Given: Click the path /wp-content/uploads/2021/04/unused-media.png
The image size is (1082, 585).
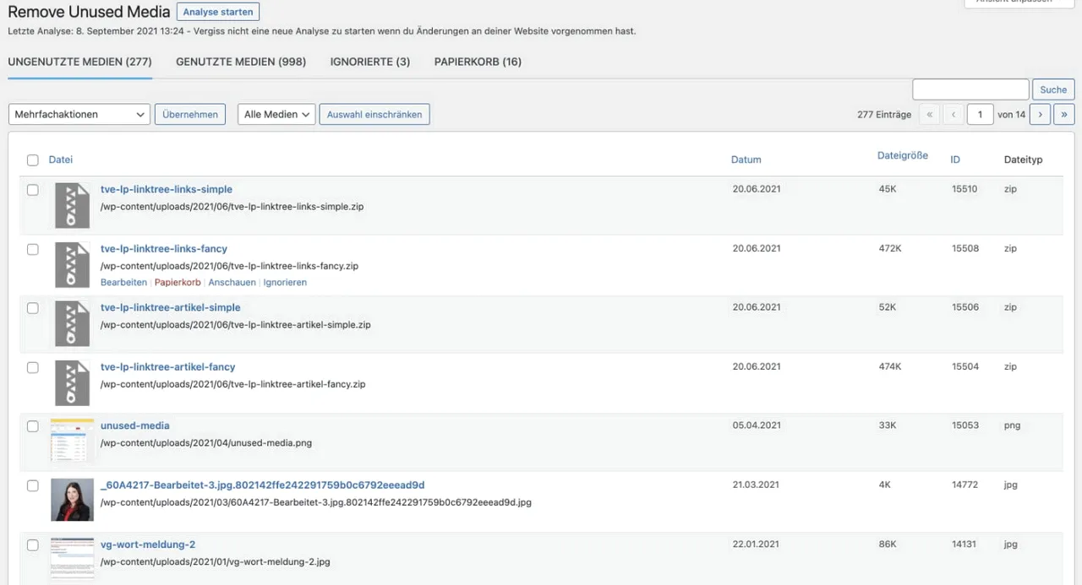Looking at the screenshot, I should (x=206, y=442).
